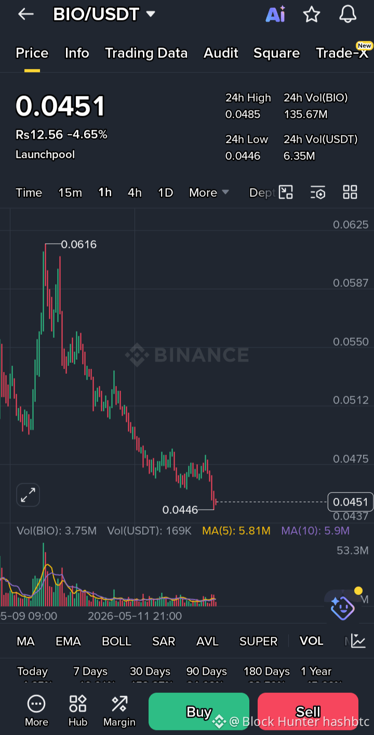374x735 pixels.
Task: Tap the current price 0.0451 label on axis
Action: [351, 502]
